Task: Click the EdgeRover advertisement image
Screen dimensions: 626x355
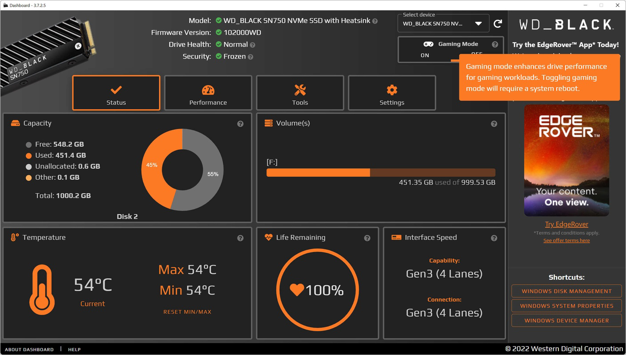Action: pos(566,160)
